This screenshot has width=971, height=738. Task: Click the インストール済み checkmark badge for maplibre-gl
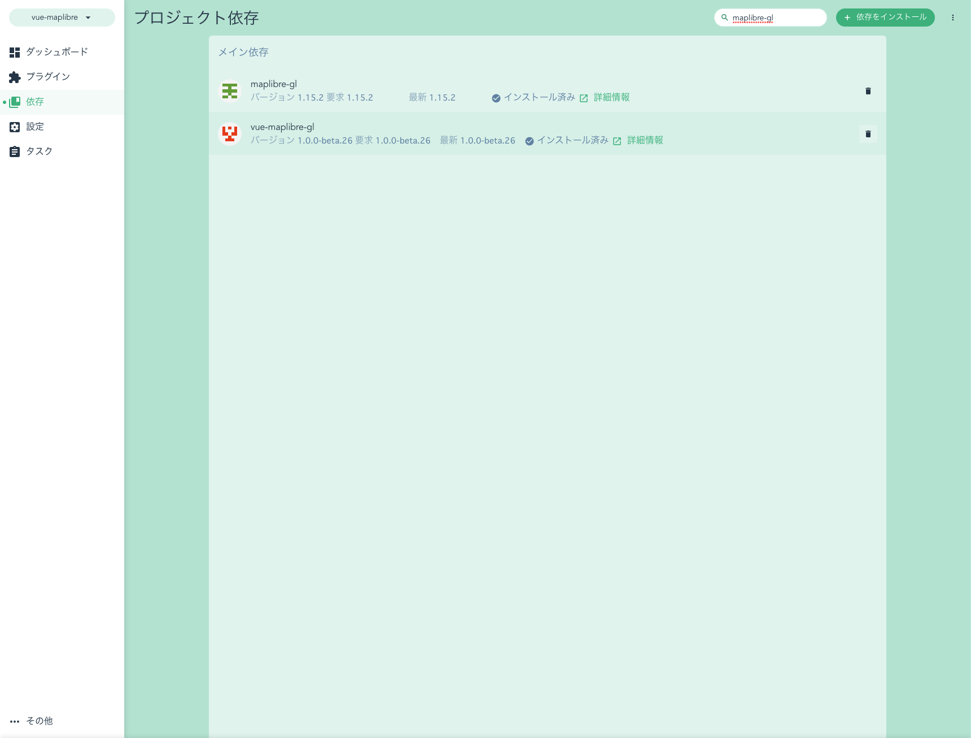pyautogui.click(x=496, y=97)
